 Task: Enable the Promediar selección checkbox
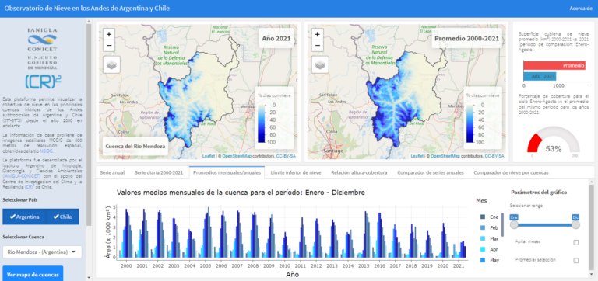pos(576,261)
